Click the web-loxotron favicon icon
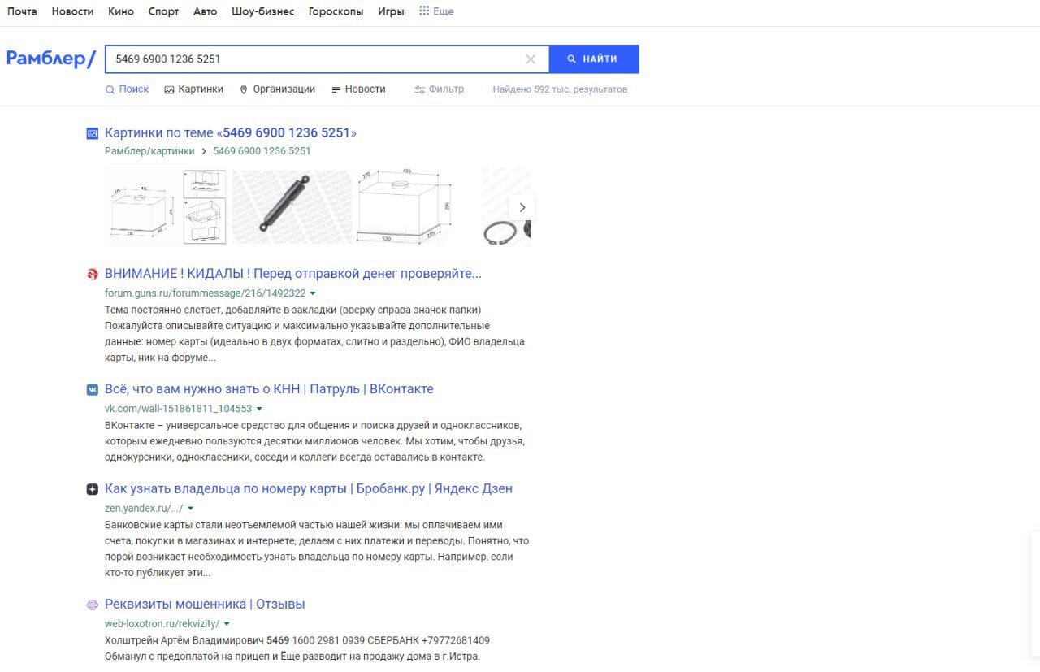 [93, 605]
